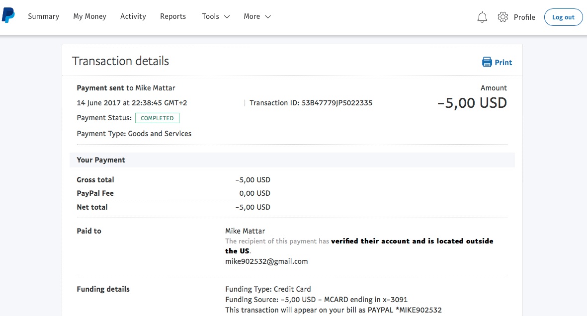Expand the Tools dropdown menu
The height and width of the screenshot is (316, 587).
[x=216, y=16]
